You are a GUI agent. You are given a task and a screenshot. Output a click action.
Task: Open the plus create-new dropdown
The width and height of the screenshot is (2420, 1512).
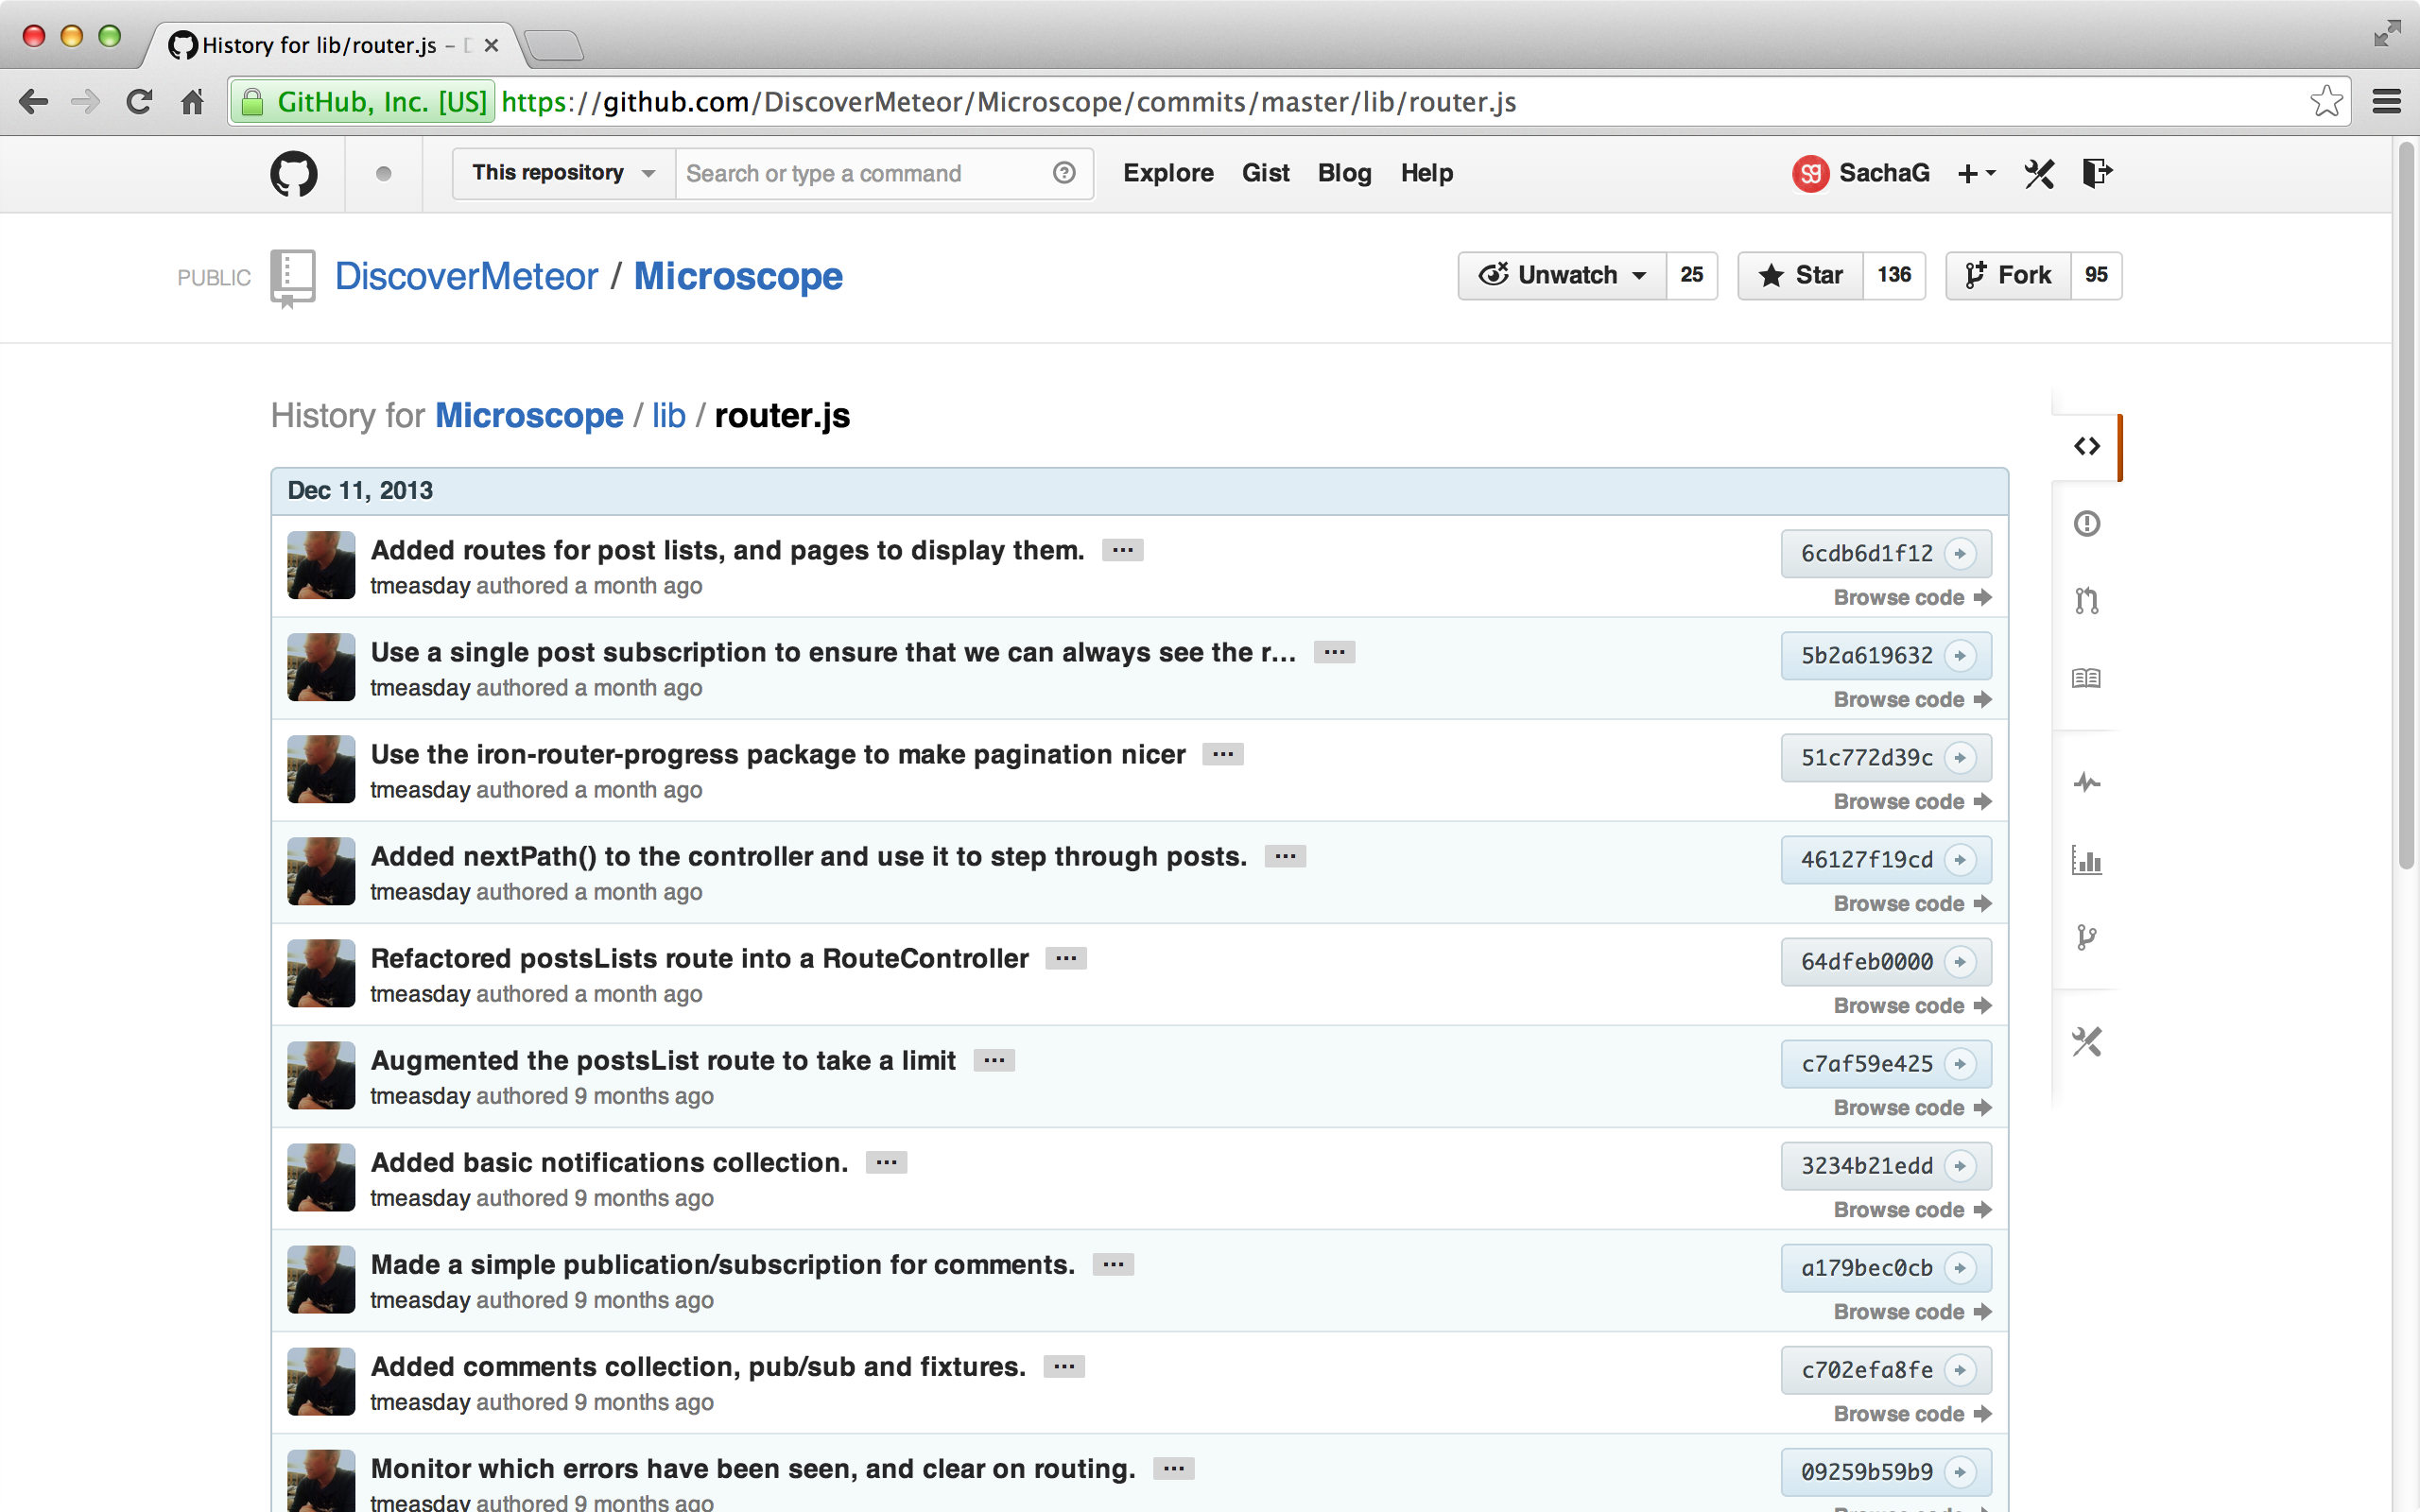pyautogui.click(x=1975, y=173)
